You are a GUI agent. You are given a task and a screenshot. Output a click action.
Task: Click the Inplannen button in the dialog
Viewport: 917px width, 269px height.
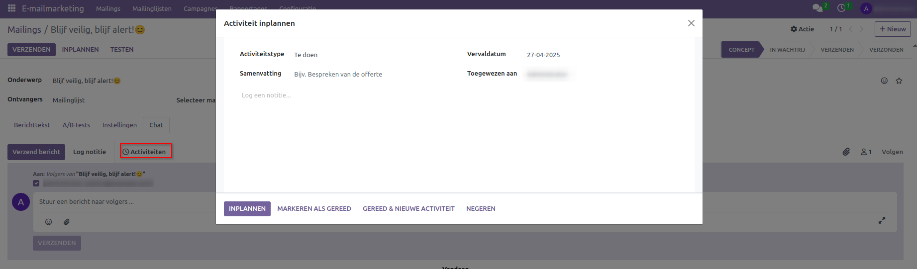coord(247,209)
